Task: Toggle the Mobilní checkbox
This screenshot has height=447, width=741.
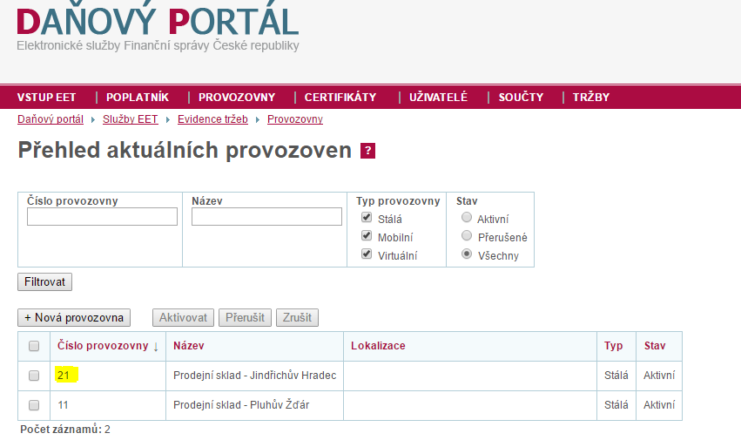Action: (367, 235)
